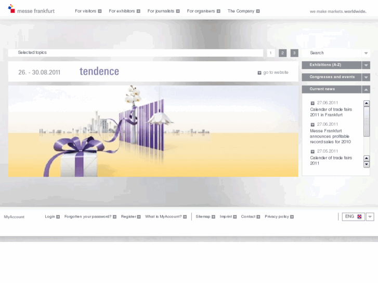Screen dimensions: 378x283
Task: Click arrow icon beside Register
Action: pyautogui.click(x=139, y=217)
